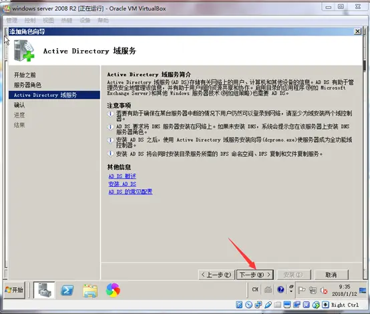Screen dimensions: 370x314
Task: Click VirtualBox display indicator icon
Action: (287, 305)
